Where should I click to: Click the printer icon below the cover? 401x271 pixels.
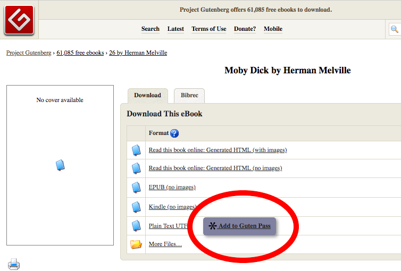click(x=14, y=264)
